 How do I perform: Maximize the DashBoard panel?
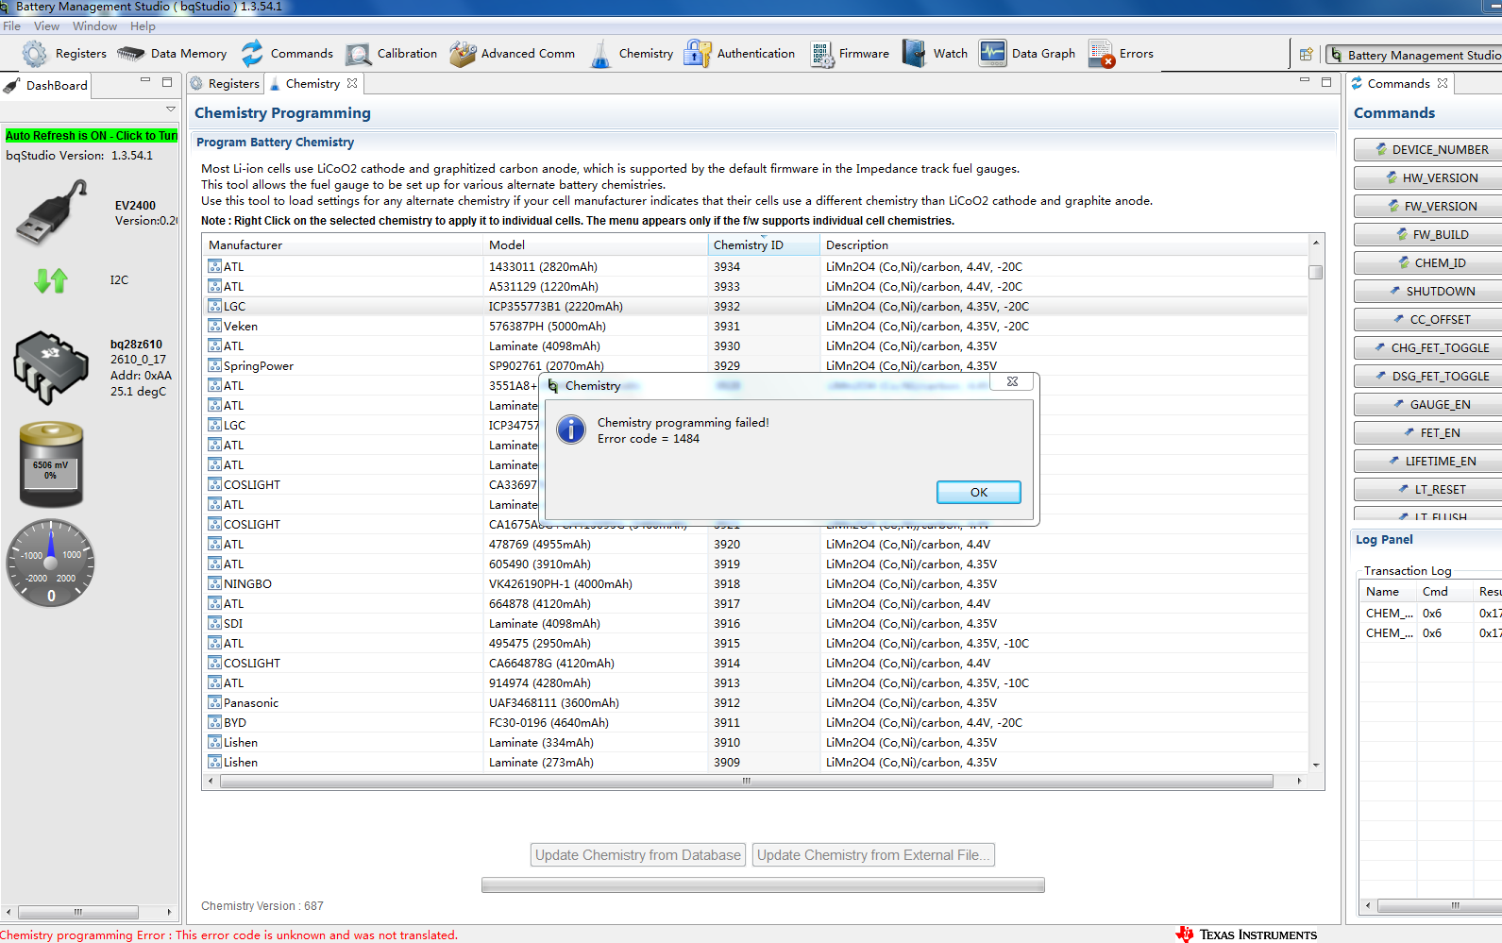point(167,82)
